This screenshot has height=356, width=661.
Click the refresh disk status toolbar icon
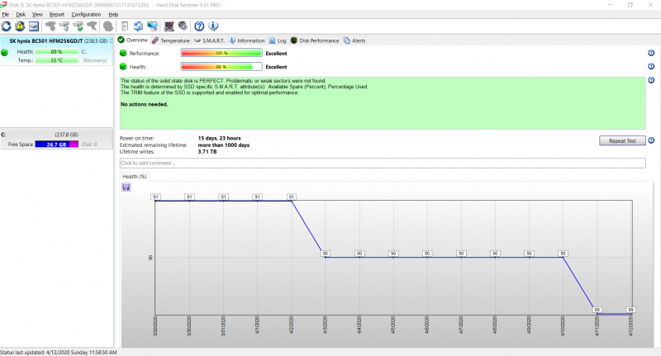point(7,26)
